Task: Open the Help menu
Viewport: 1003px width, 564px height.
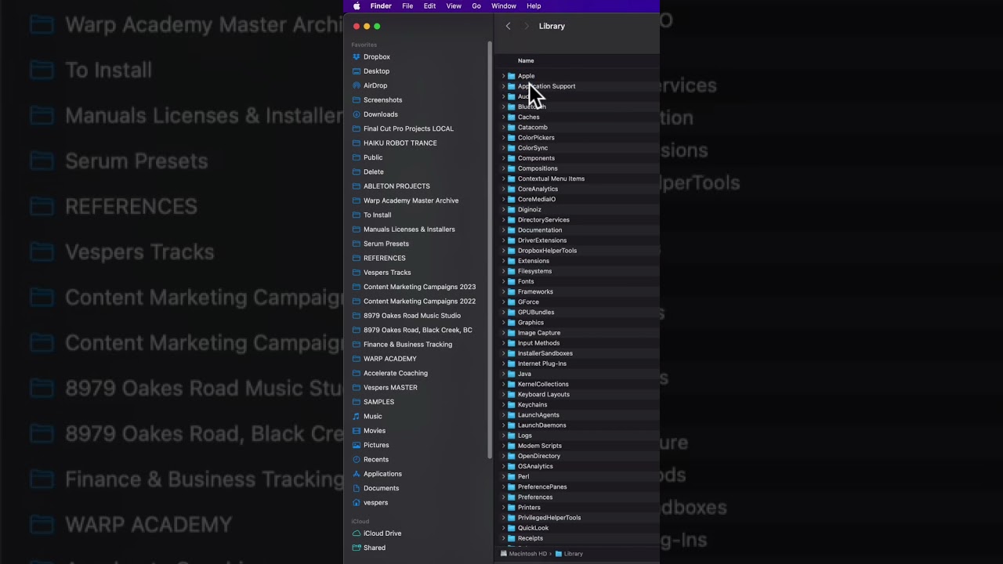Action: (534, 6)
